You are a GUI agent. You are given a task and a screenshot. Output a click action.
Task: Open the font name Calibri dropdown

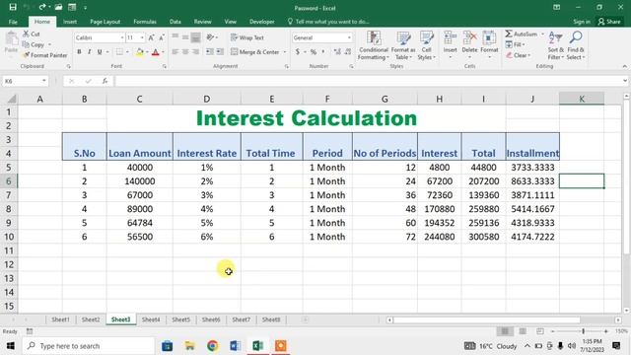pos(122,37)
